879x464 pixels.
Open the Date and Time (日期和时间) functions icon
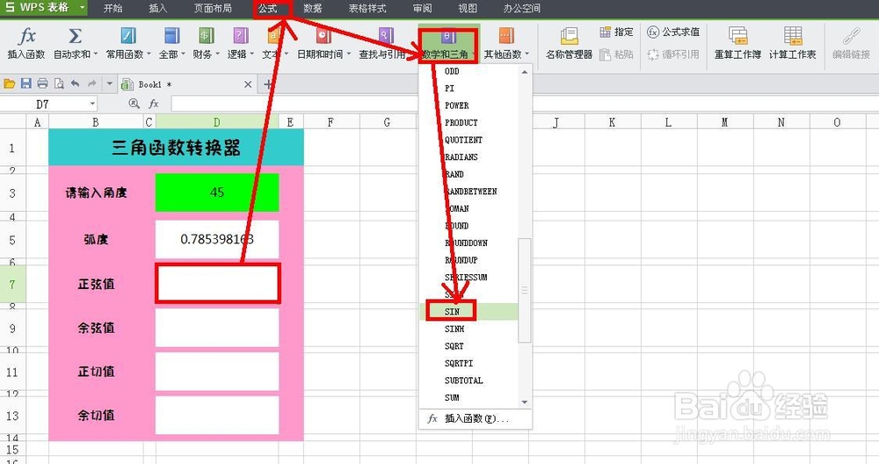click(323, 36)
